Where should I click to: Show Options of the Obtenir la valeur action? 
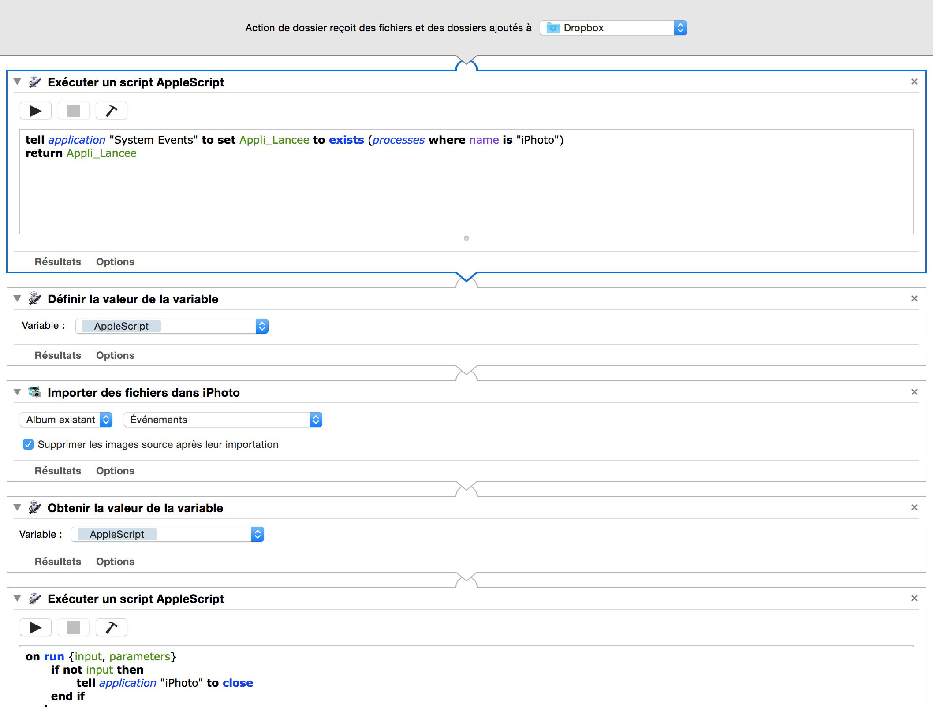[x=115, y=562]
